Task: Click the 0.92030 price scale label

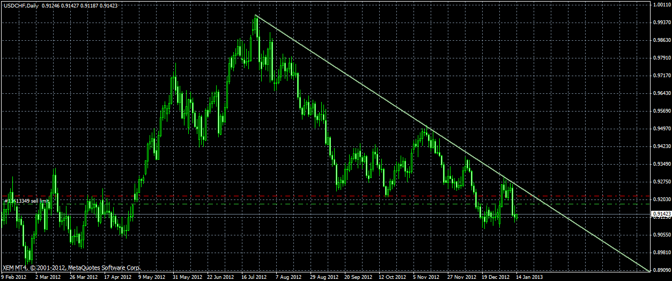Action: [x=661, y=199]
